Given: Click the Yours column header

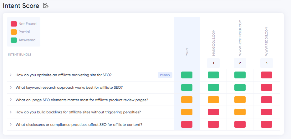Looking at the screenshot, I should (x=187, y=52).
